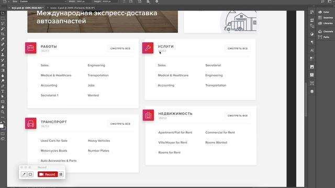
Task: Click 'Used Cars for Sale' text
Action: pos(54,140)
